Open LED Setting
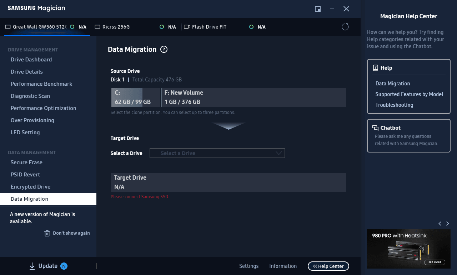The width and height of the screenshot is (457, 275). coord(48,132)
